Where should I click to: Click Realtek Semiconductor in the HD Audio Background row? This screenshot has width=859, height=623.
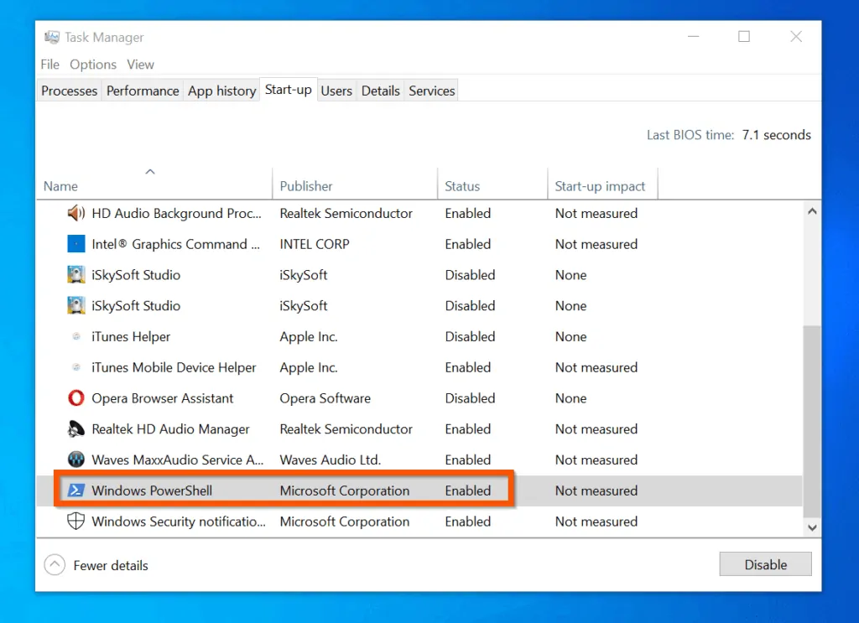pyautogui.click(x=346, y=213)
